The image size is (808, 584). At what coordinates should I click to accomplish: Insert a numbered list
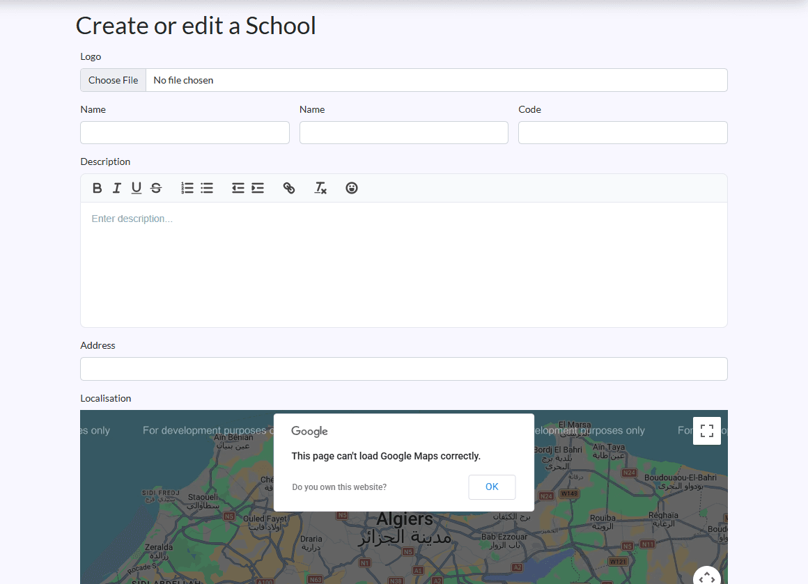coord(187,188)
